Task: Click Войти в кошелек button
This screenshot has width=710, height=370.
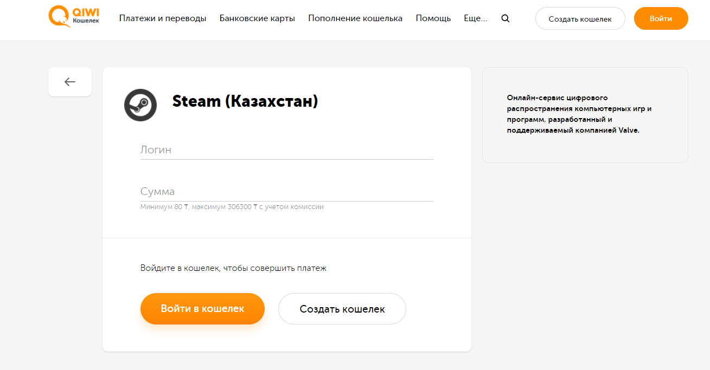Action: tap(202, 308)
